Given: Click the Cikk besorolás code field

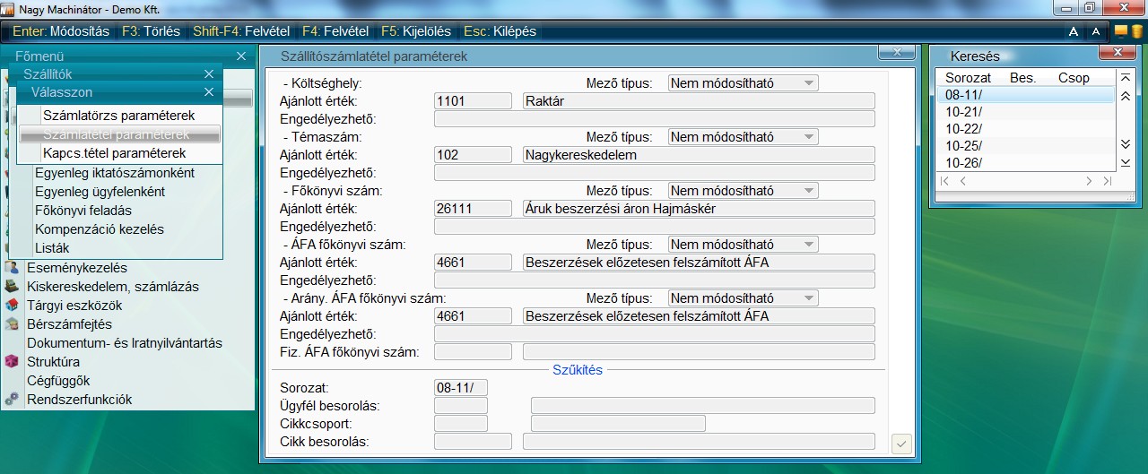Looking at the screenshot, I should pos(473,441).
